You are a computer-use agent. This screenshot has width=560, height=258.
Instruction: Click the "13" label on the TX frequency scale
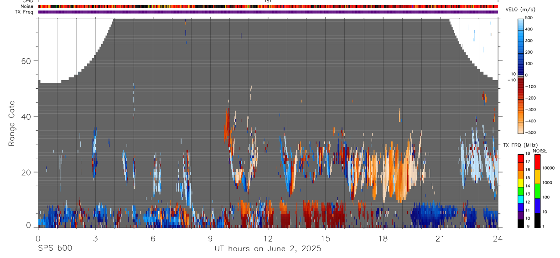pos(527,194)
